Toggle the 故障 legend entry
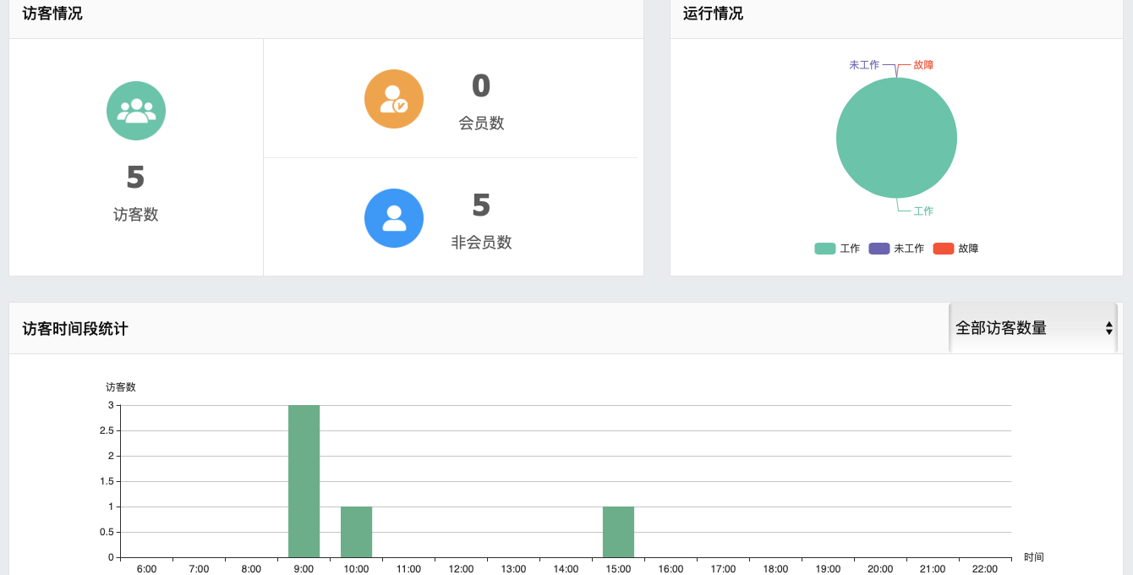This screenshot has height=575, width=1133. pyautogui.click(x=955, y=249)
